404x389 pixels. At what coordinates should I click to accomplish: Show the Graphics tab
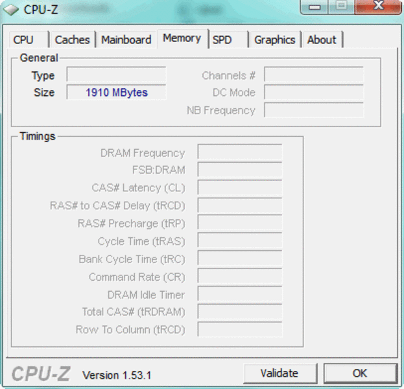tap(274, 40)
